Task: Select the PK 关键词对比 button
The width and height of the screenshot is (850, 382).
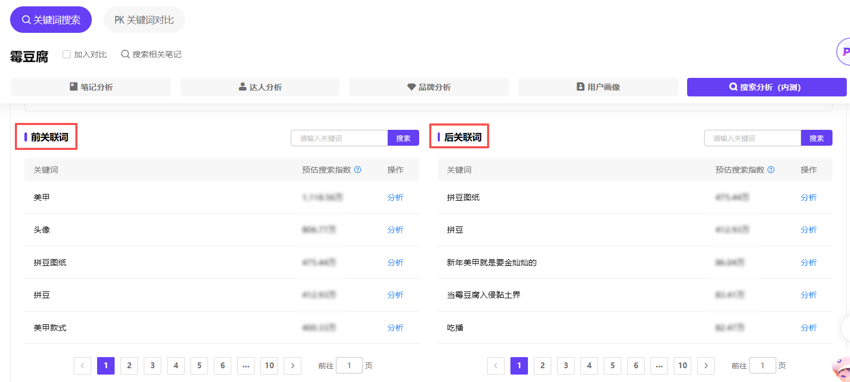Action: (x=144, y=20)
